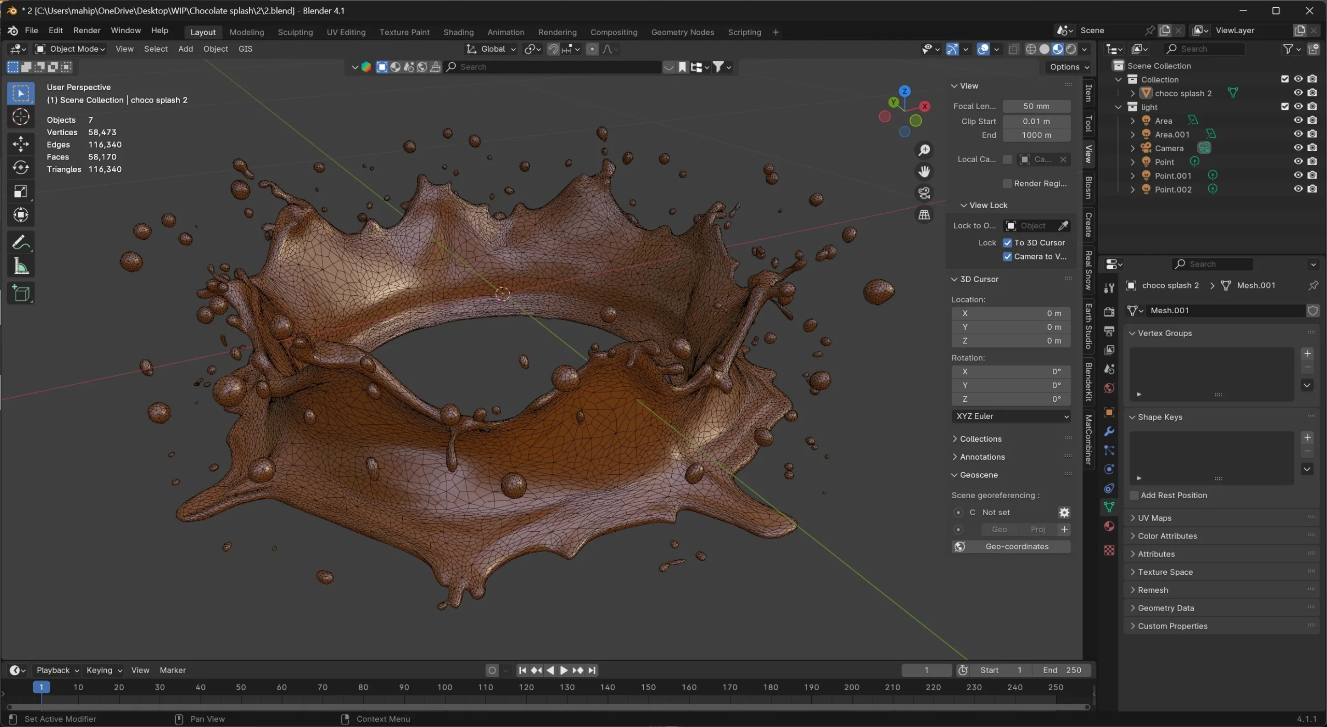Click zoom magnifier icon in viewport
This screenshot has height=727, width=1327.
[x=924, y=150]
